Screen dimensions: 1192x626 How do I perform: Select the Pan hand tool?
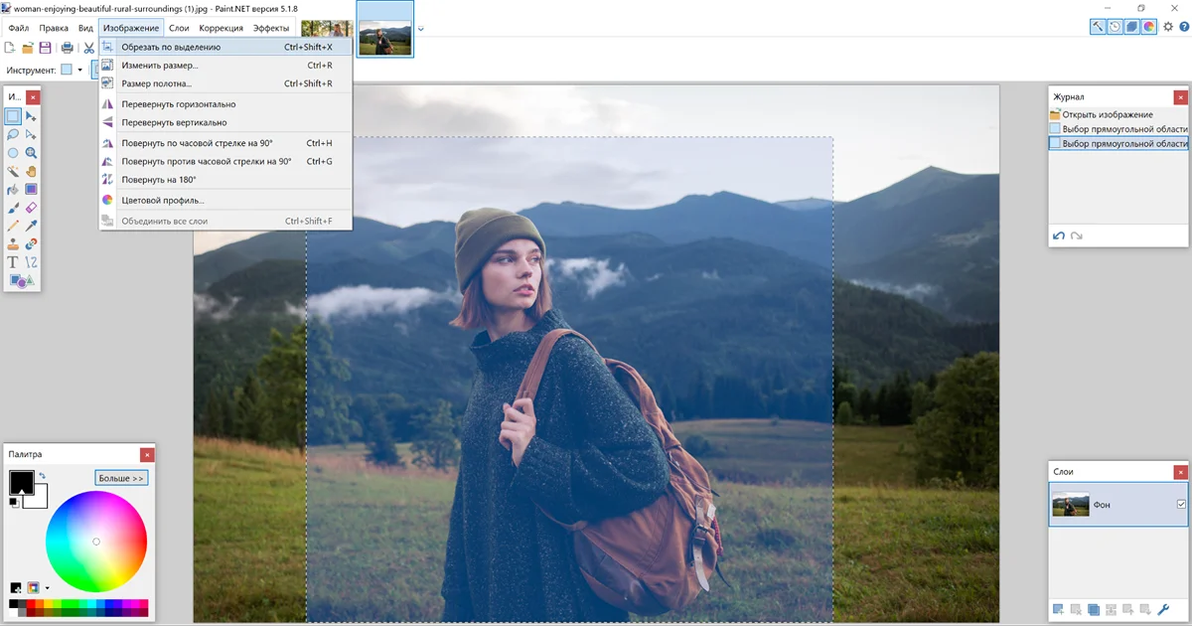click(31, 171)
